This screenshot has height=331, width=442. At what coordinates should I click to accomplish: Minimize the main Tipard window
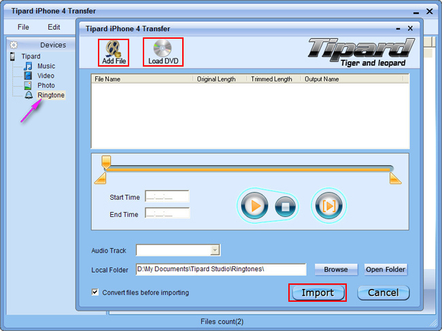click(416, 12)
